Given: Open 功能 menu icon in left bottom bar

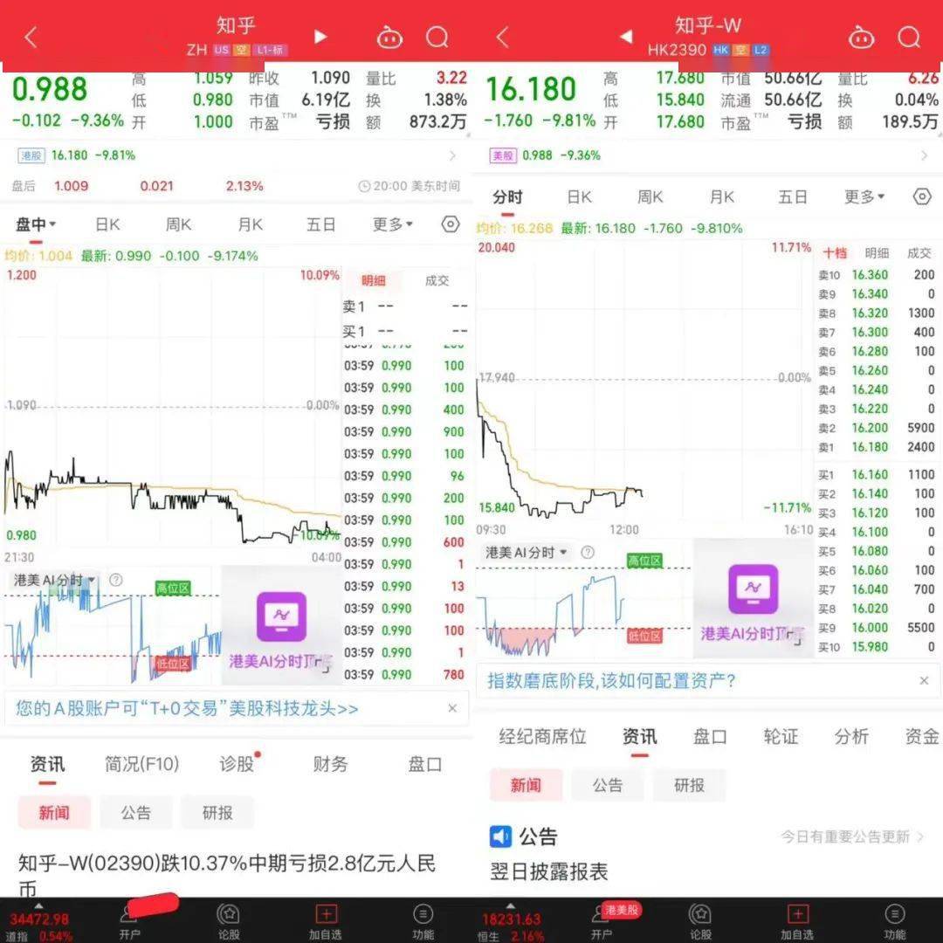Looking at the screenshot, I should pyautogui.click(x=423, y=920).
